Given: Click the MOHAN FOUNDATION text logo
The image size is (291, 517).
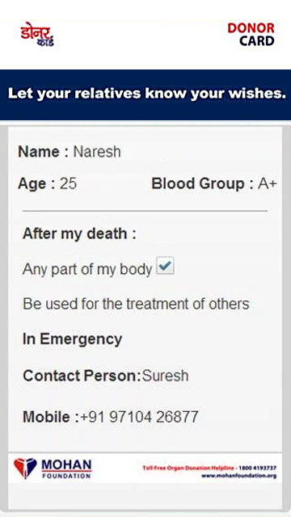Looking at the screenshot, I should click(x=66, y=469).
